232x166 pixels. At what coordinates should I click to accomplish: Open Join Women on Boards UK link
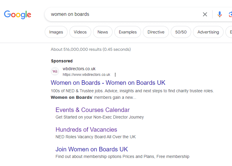92,149
